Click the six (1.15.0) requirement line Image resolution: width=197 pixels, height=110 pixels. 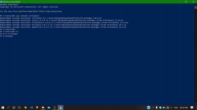point(62,20)
